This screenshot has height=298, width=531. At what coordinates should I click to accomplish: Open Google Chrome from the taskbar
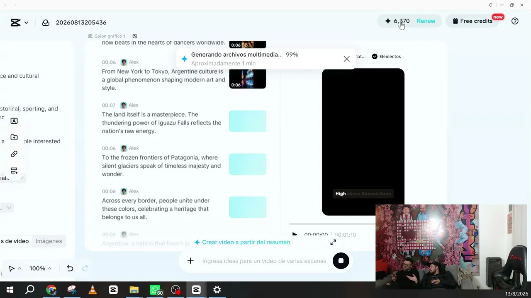pyautogui.click(x=51, y=290)
